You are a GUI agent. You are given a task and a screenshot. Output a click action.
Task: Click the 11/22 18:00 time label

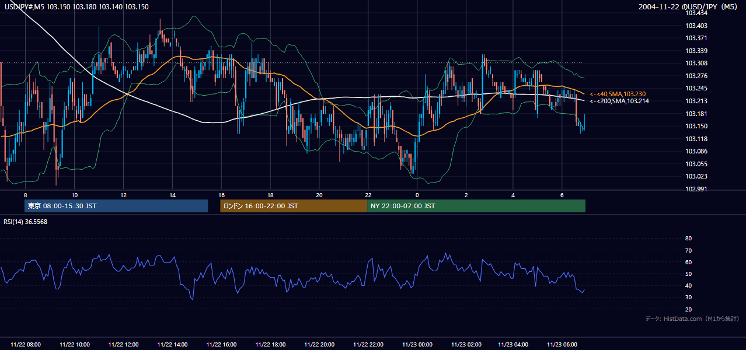tap(270, 345)
